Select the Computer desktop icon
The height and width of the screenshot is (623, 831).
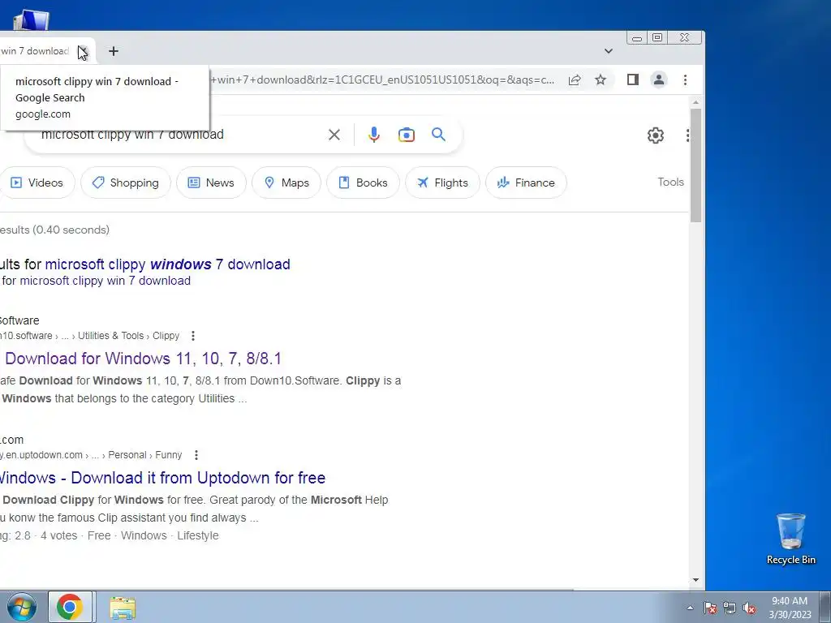(x=31, y=20)
